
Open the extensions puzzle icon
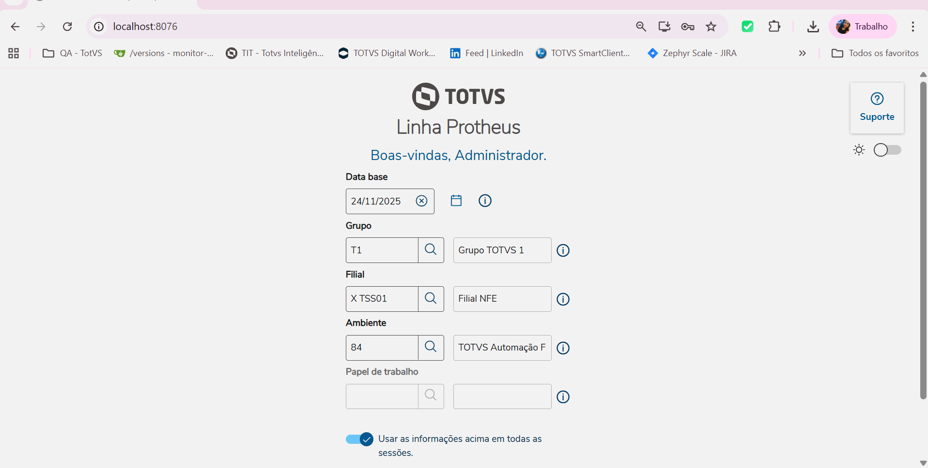tap(774, 27)
